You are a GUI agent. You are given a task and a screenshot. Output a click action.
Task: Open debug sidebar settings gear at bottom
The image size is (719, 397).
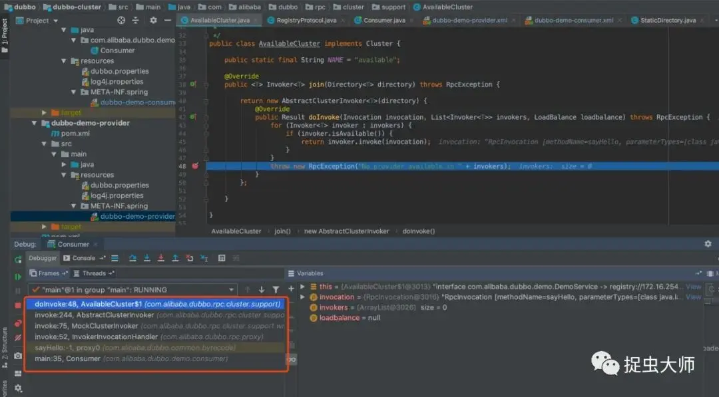click(x=18, y=388)
